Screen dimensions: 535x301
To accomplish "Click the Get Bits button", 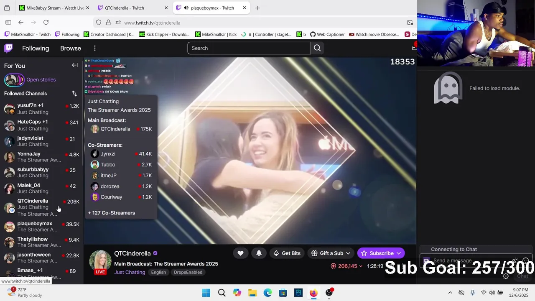I will (x=287, y=253).
